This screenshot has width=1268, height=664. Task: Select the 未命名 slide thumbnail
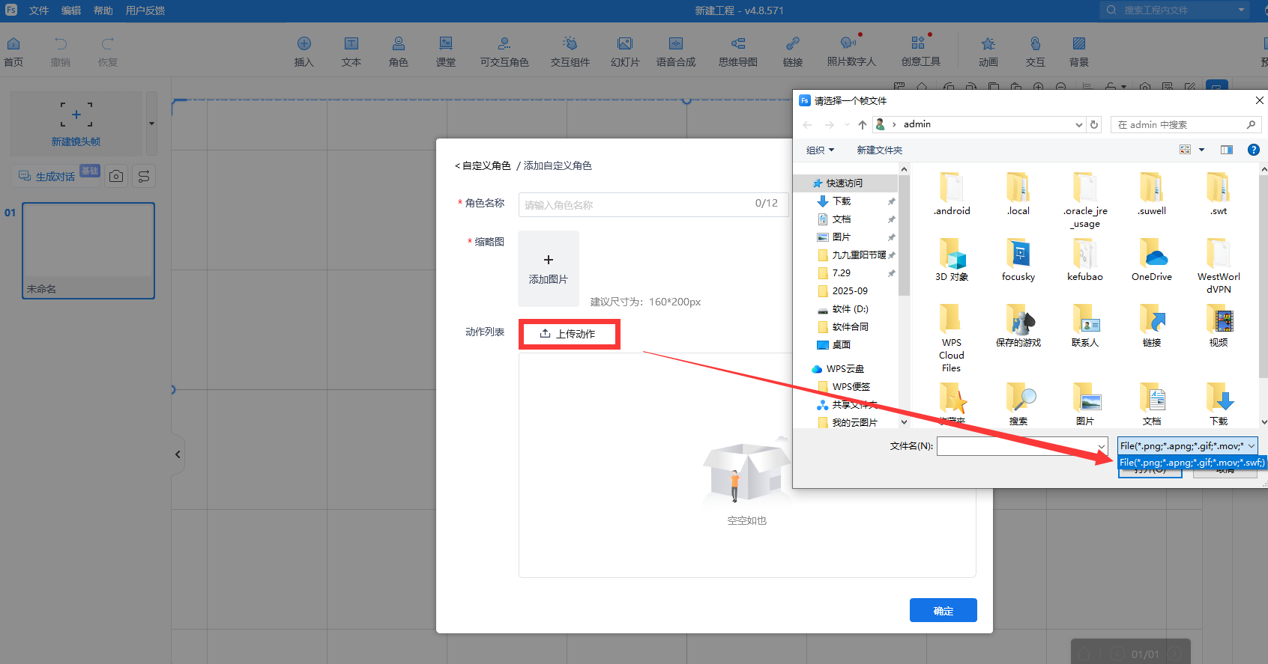click(88, 250)
